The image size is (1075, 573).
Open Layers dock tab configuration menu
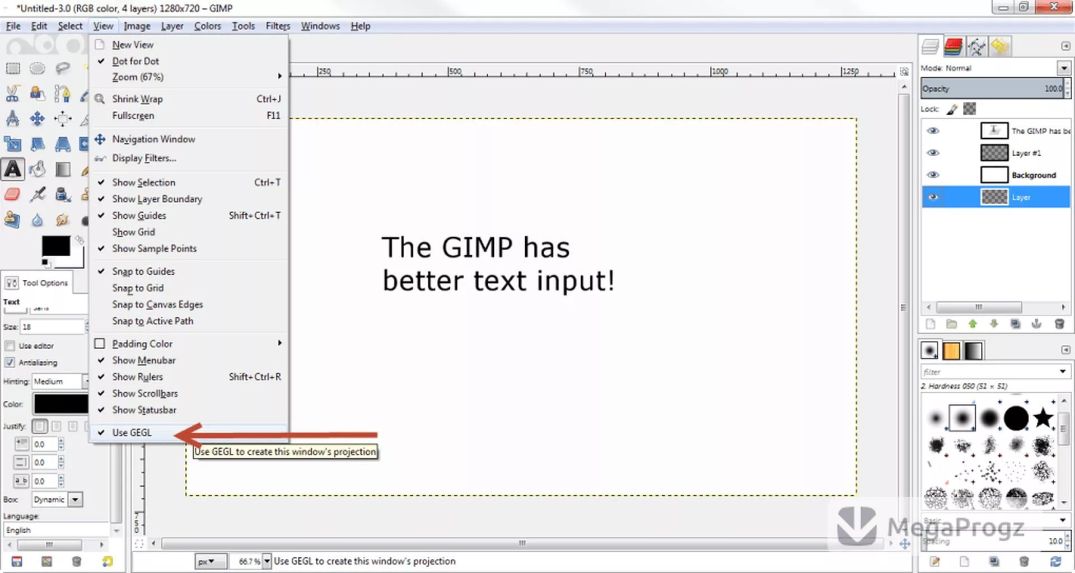point(1065,46)
